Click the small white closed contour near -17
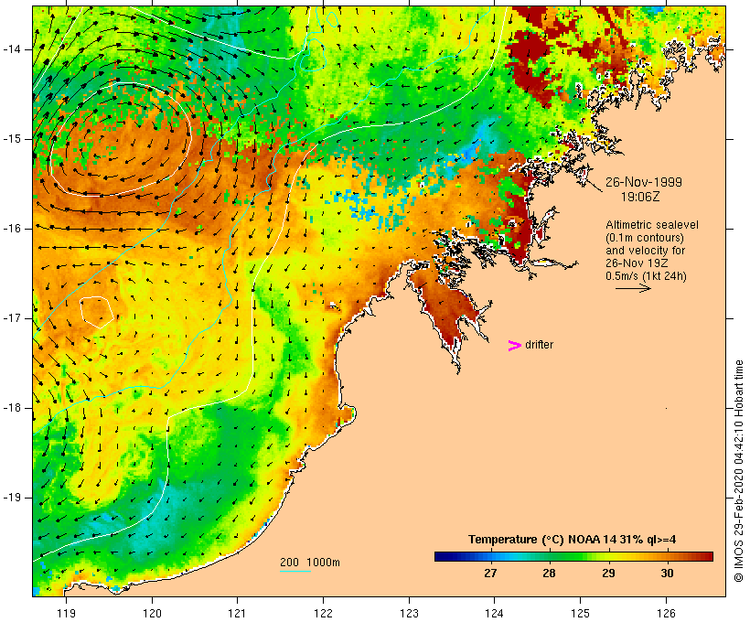The image size is (750, 622). point(97,312)
